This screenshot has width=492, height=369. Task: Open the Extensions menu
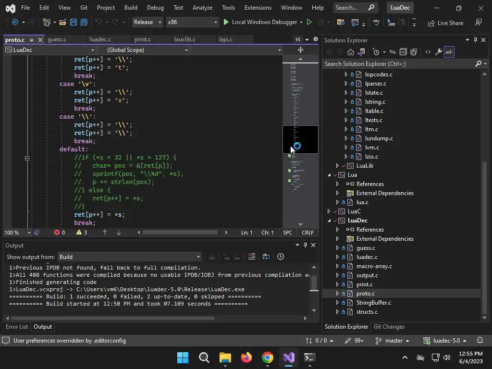coord(258,8)
